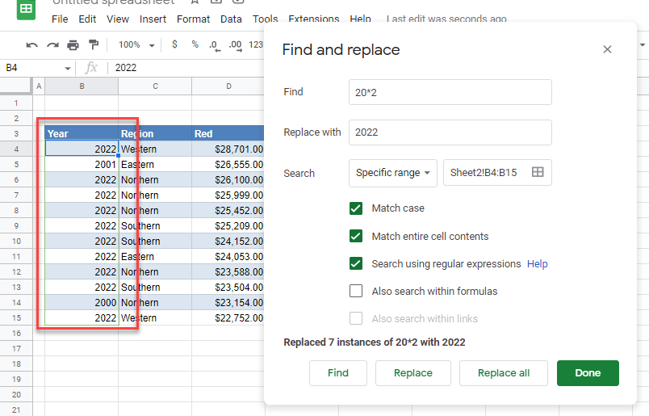
Task: Open the Data menu
Action: pos(231,19)
